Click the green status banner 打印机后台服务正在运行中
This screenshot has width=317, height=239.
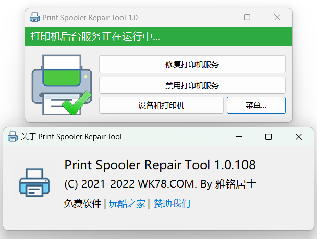[x=159, y=37]
